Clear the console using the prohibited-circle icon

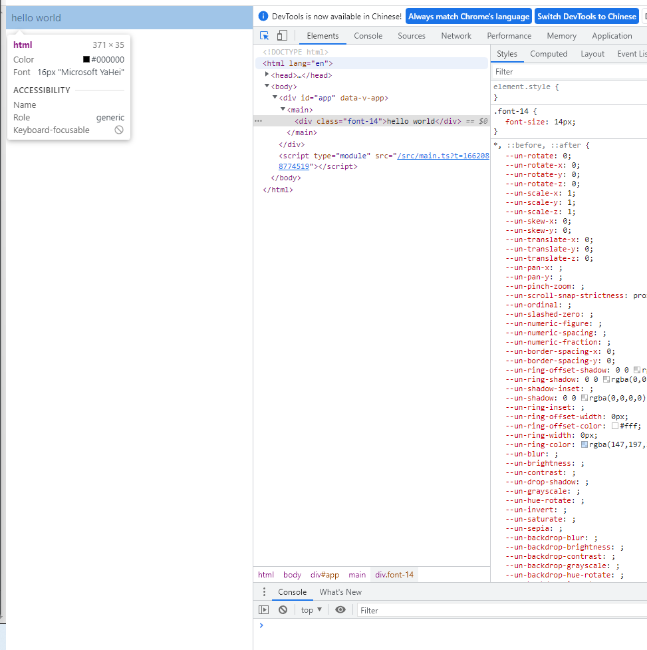[x=283, y=609]
